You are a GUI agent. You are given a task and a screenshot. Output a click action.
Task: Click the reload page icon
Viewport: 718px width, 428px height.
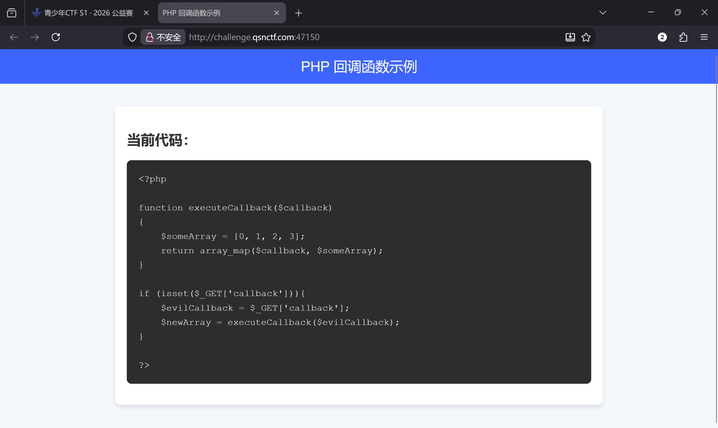(56, 37)
